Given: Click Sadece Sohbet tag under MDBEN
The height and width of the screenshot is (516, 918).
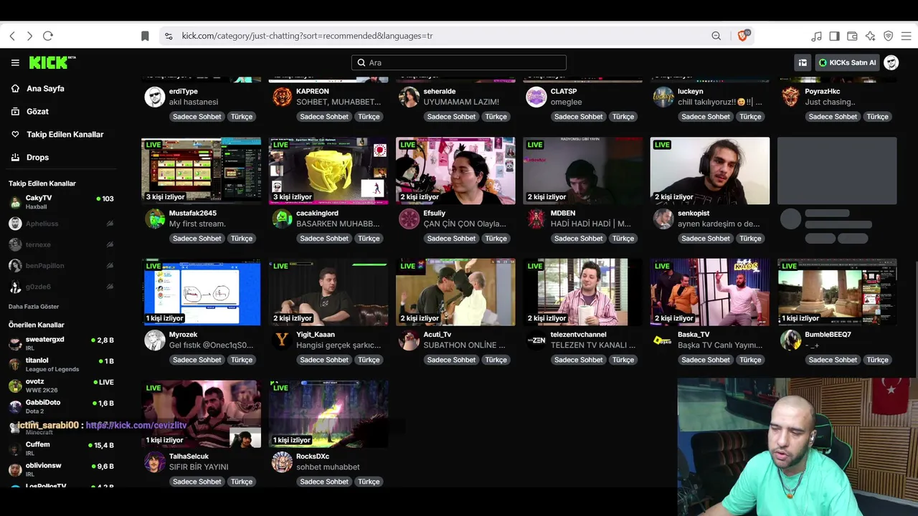Looking at the screenshot, I should click(579, 239).
